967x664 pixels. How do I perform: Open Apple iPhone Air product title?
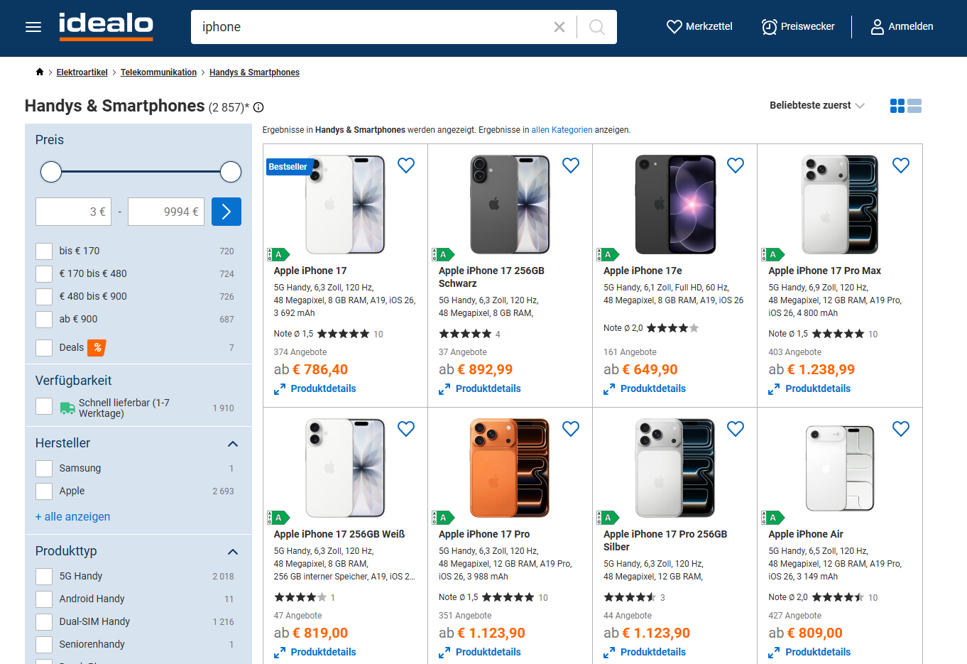point(806,534)
